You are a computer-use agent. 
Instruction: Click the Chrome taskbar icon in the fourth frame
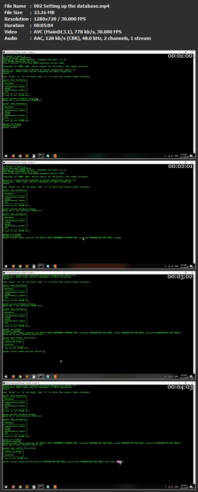pyautogui.click(x=20, y=486)
